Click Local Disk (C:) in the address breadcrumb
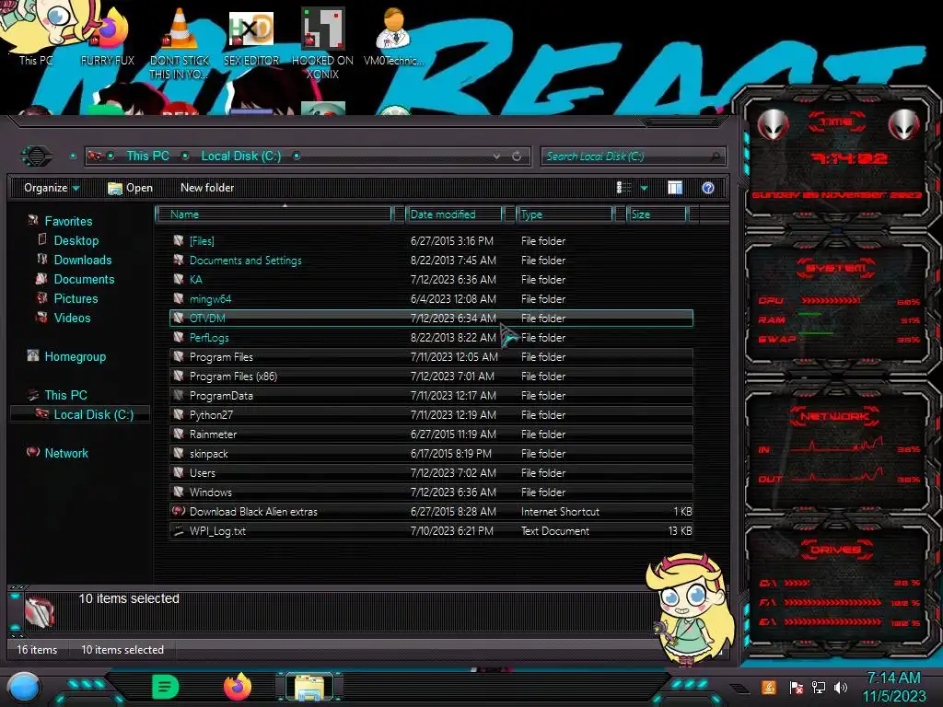This screenshot has height=707, width=943. [x=241, y=156]
